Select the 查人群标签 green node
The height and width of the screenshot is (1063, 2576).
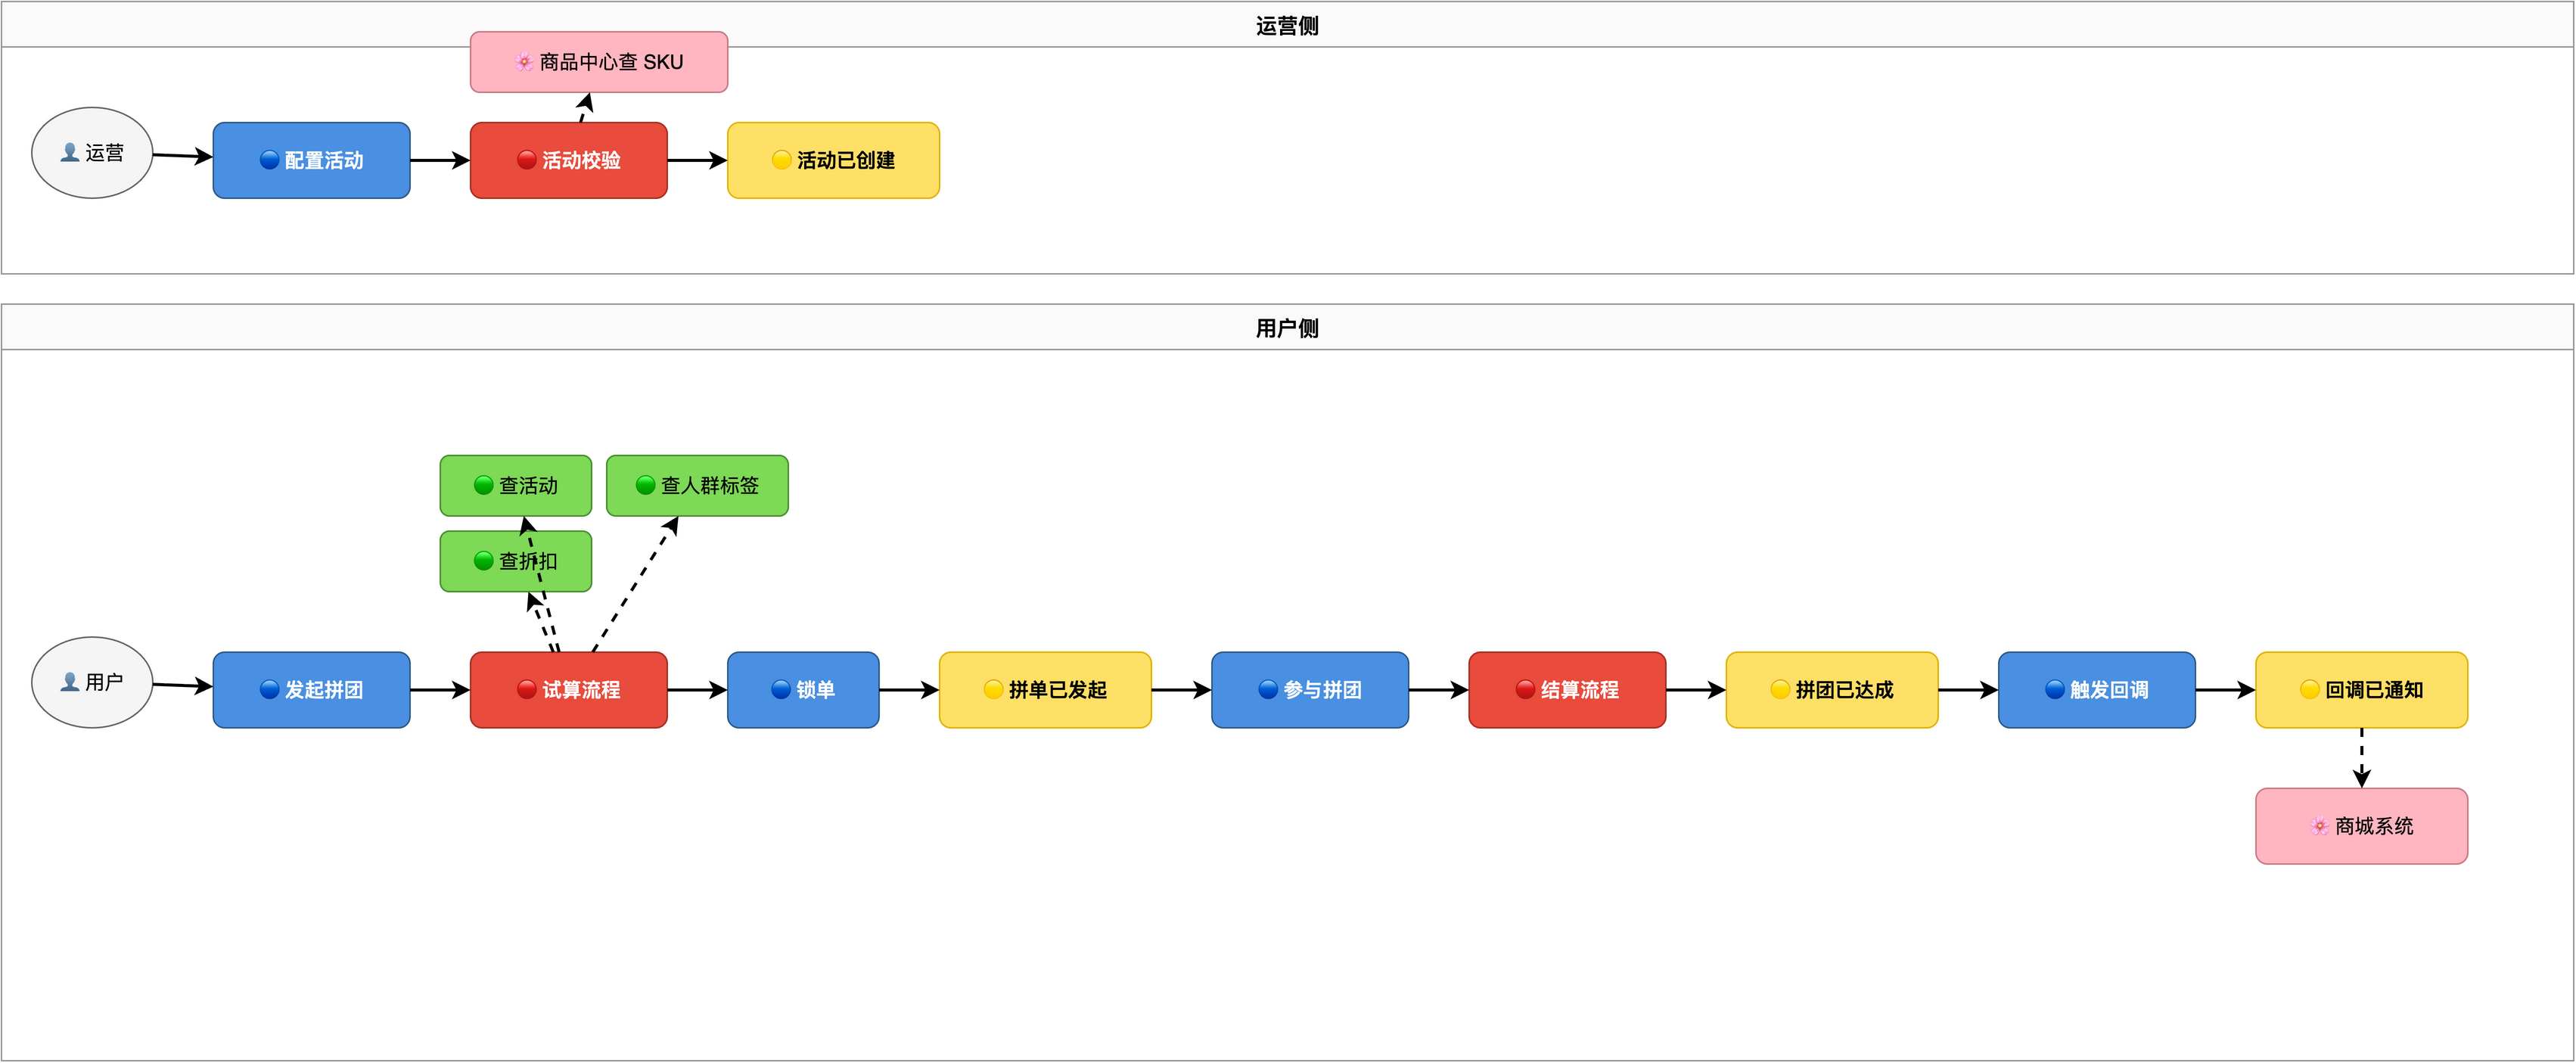click(x=697, y=485)
